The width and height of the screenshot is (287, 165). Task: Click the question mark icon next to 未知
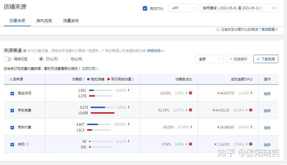[27, 144]
